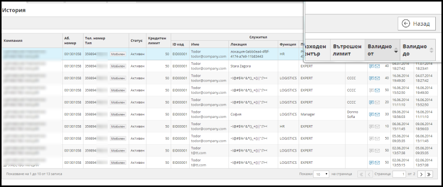
Task: Jump to the last page of records
Action: point(429,174)
